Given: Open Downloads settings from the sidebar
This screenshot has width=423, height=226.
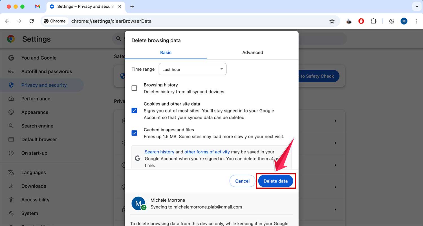Looking at the screenshot, I should click(34, 186).
